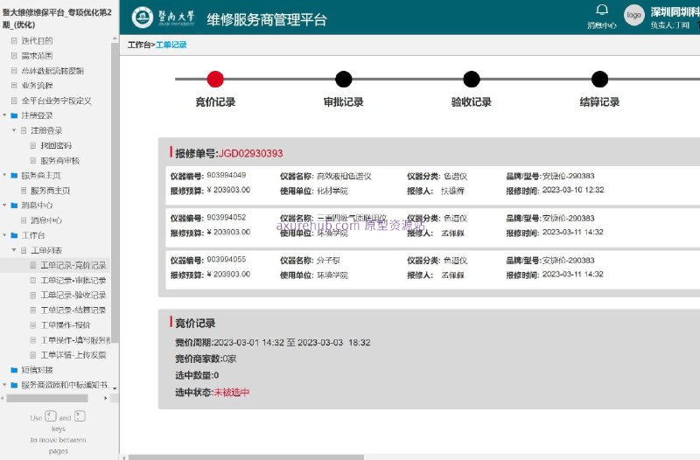Collapse the 工单列表 node
700x460 pixels.
[14, 250]
